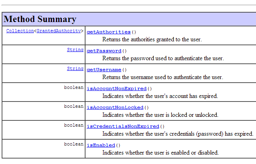Click the 'locked or unlocked' description text
The width and height of the screenshot is (256, 164).
click(x=160, y=115)
